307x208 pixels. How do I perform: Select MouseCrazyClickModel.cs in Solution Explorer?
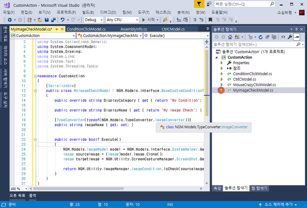[x=254, y=85]
